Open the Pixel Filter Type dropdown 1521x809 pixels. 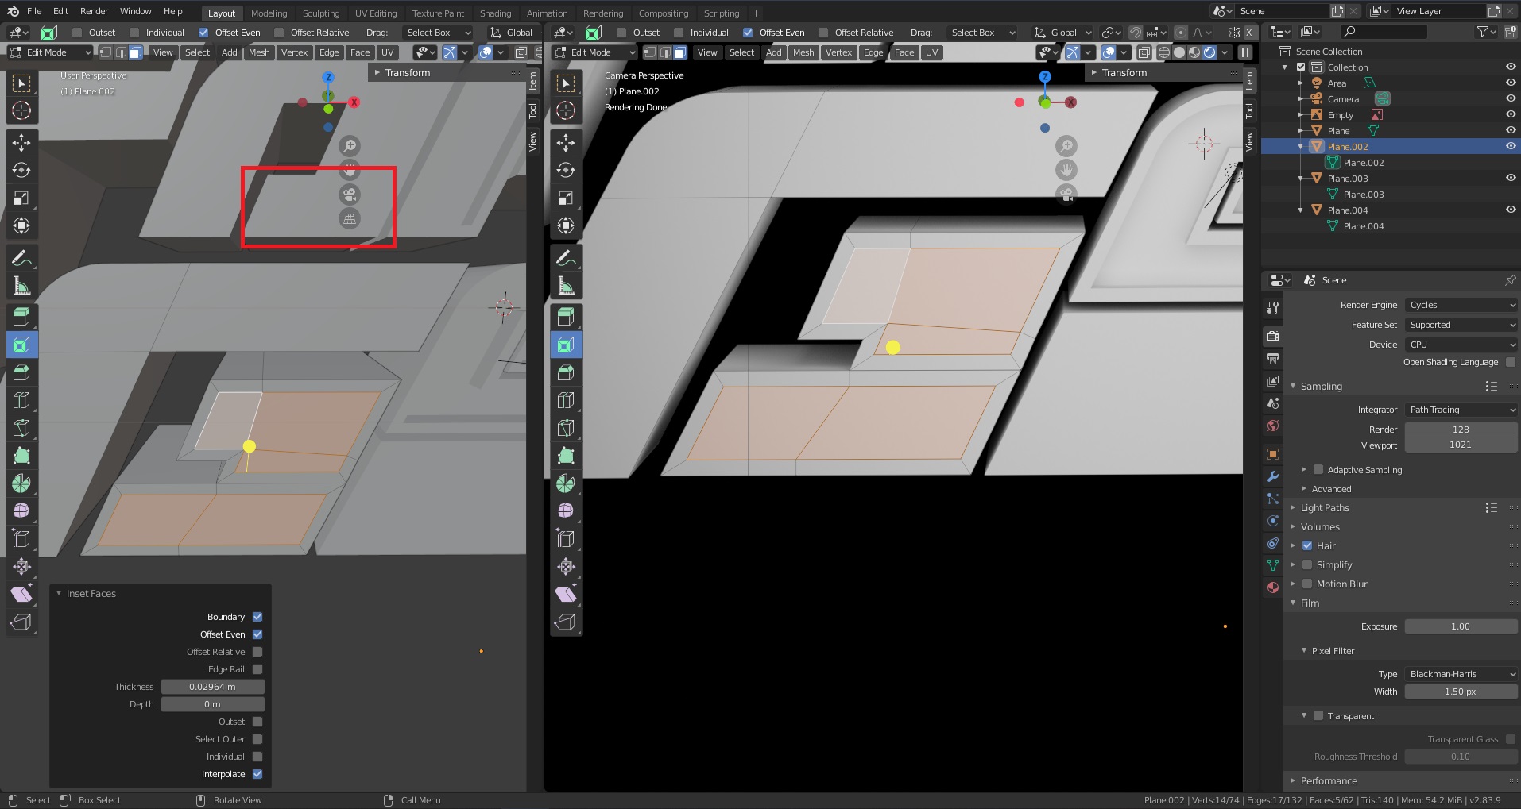click(1461, 674)
